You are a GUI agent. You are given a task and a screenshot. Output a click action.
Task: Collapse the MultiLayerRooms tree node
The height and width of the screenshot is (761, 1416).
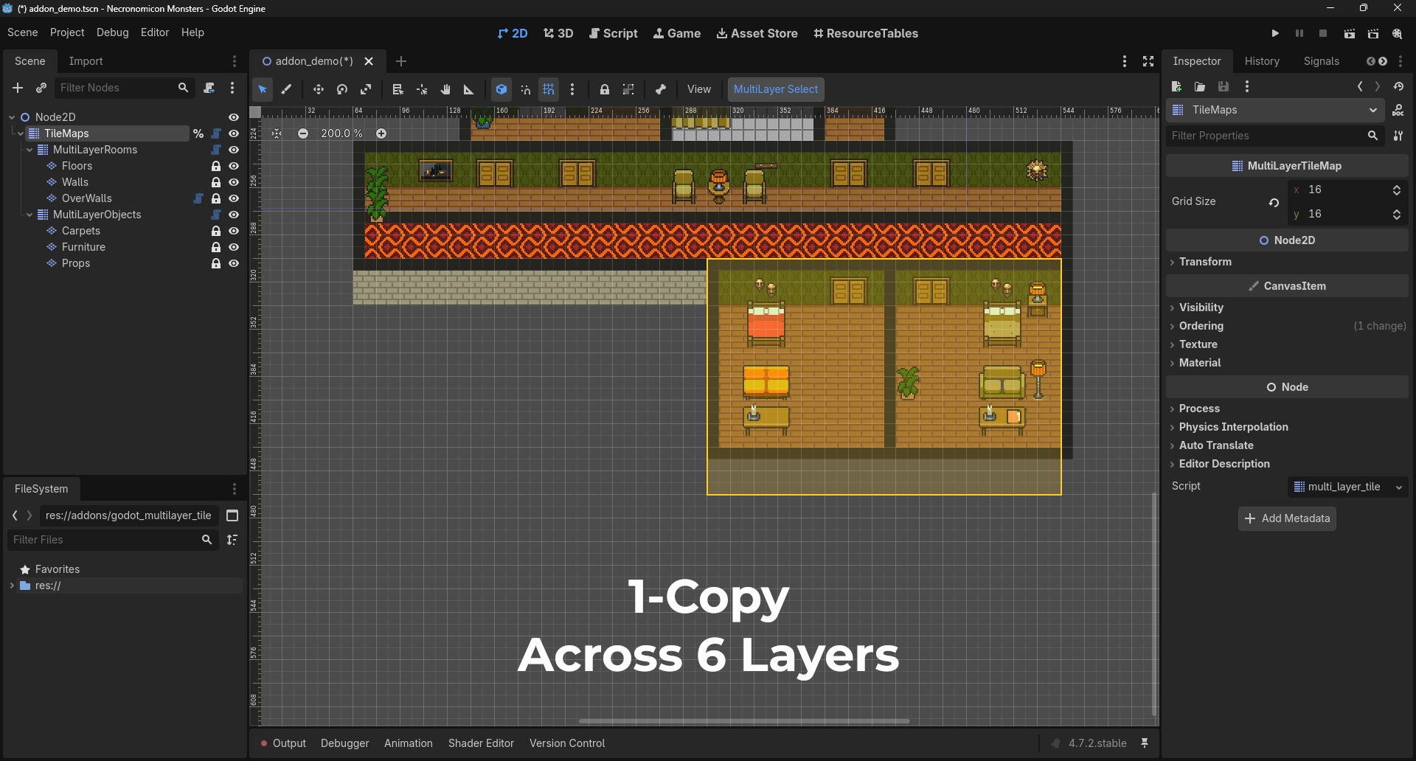(29, 150)
